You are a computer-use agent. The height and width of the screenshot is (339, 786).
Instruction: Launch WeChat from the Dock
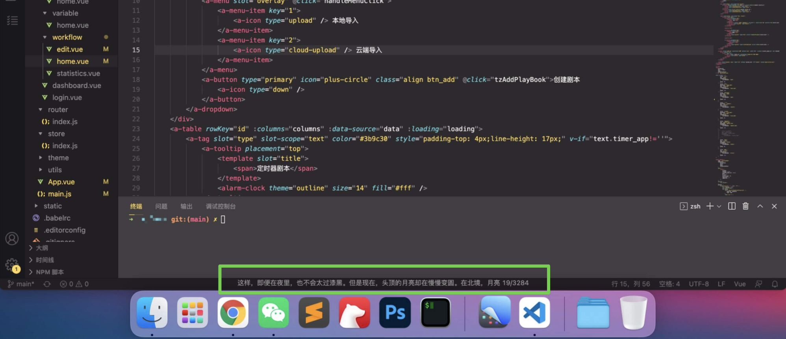point(273,313)
